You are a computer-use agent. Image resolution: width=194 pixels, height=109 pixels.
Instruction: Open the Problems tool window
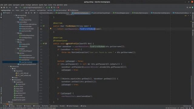pyautogui.click(x=28, y=106)
